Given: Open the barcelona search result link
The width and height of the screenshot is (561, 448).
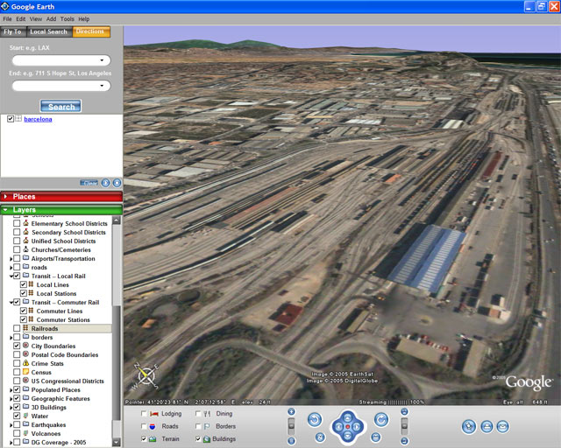Looking at the screenshot, I should (x=38, y=119).
